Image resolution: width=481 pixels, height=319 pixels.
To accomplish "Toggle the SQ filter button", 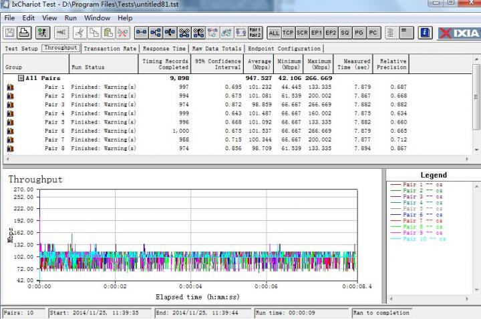I will coord(345,33).
